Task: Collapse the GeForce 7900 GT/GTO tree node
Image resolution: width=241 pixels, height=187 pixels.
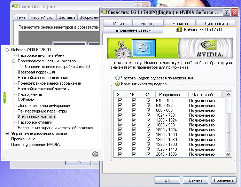Action: tap(7, 50)
